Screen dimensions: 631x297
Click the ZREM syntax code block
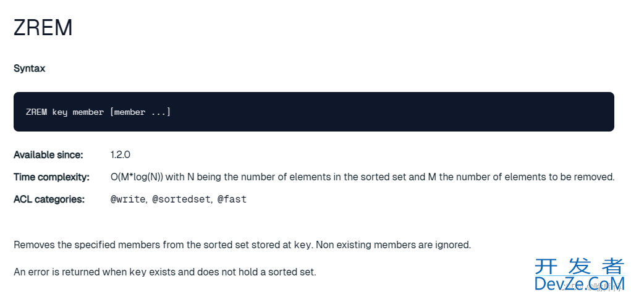click(314, 112)
